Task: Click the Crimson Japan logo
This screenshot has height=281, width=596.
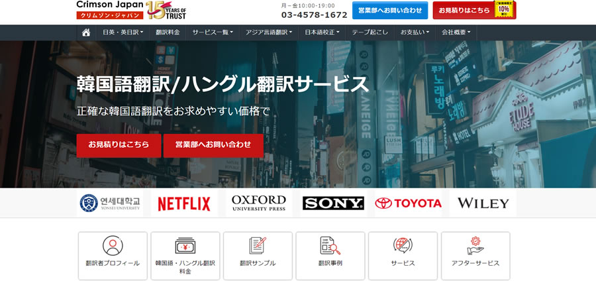Action: tap(110, 10)
